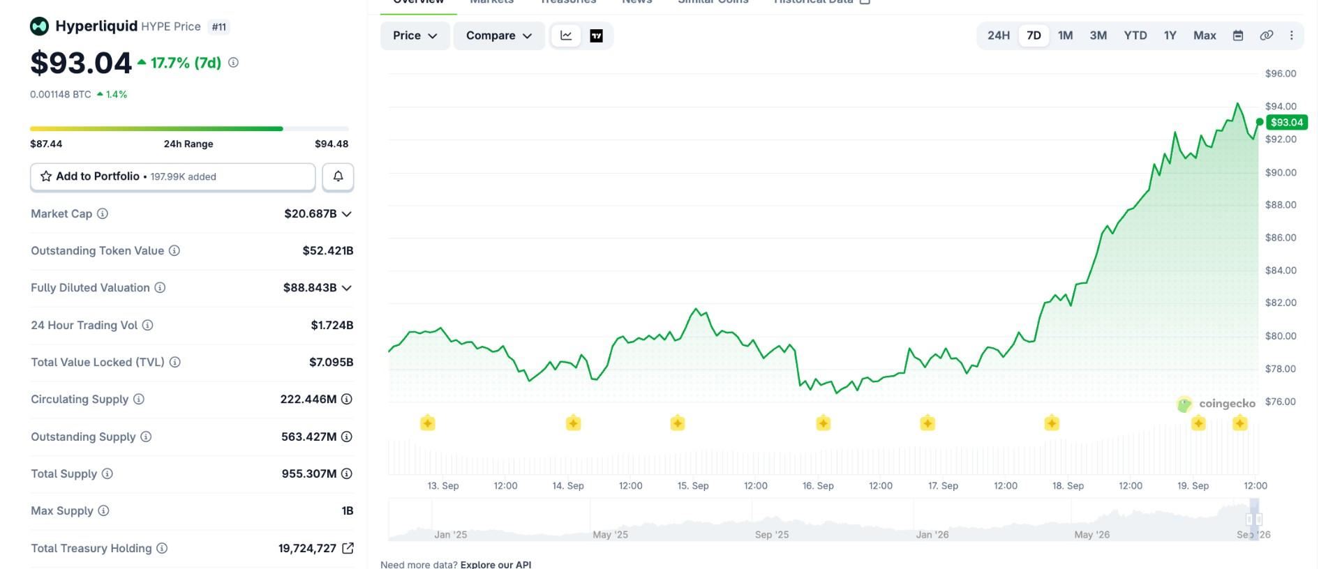Open the Compare dropdown
Screen dimensions: 1326x569
[499, 36]
